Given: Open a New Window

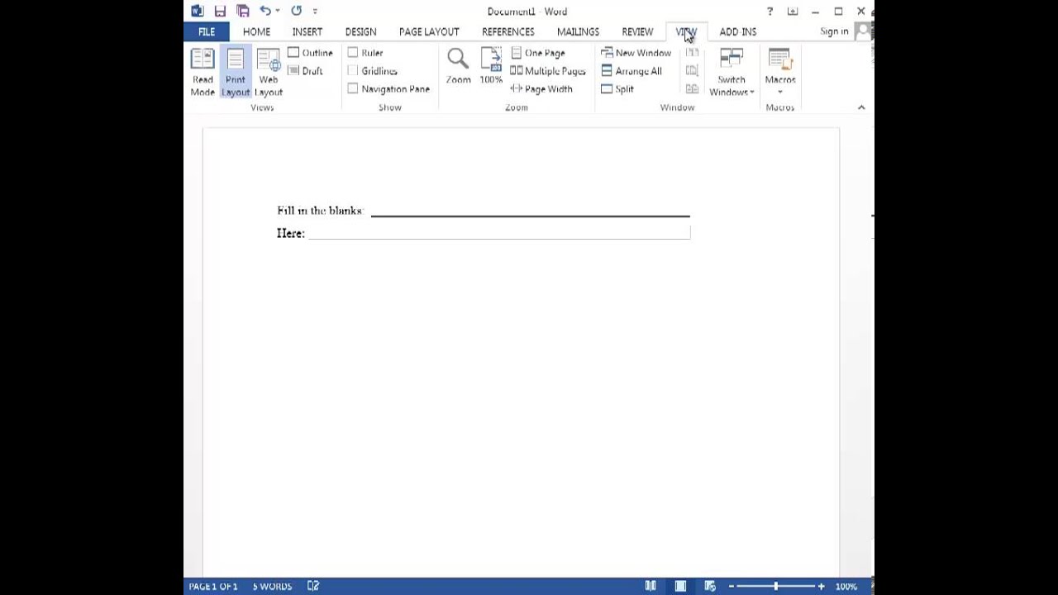Looking at the screenshot, I should 636,53.
